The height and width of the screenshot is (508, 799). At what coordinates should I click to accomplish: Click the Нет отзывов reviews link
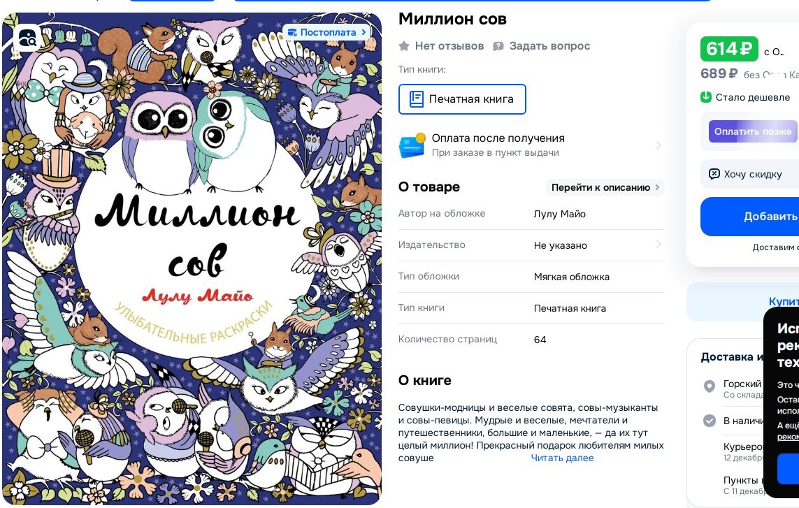click(x=449, y=46)
